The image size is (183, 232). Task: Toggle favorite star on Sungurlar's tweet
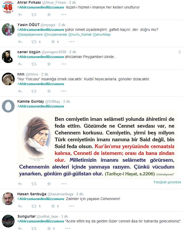[49, 228]
